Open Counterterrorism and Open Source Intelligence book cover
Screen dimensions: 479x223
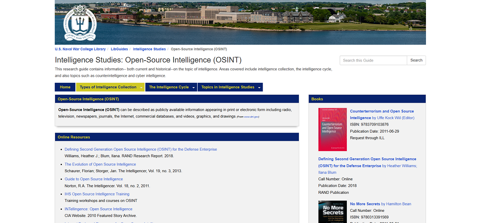point(333,129)
